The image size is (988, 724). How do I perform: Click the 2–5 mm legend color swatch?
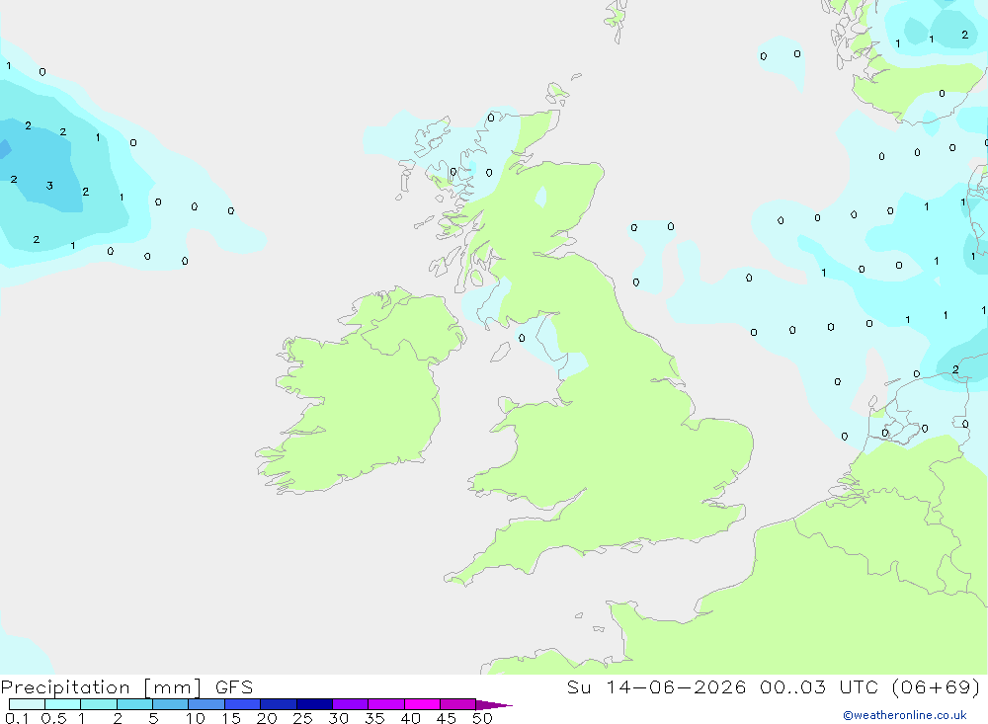pos(134,704)
